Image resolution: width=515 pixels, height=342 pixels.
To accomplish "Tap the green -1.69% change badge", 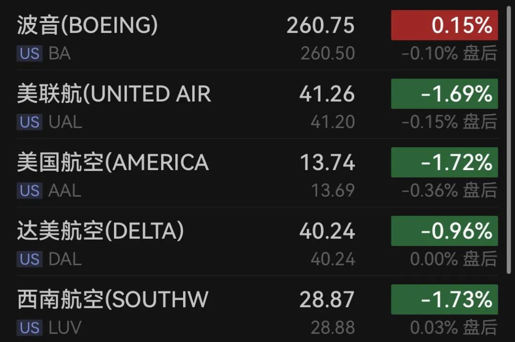I will (x=444, y=94).
